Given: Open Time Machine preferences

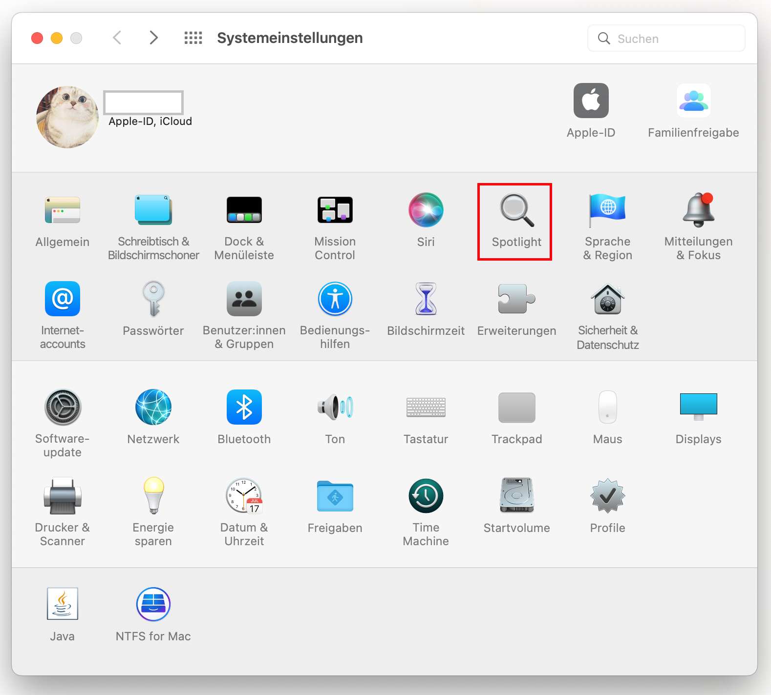Looking at the screenshot, I should (x=426, y=496).
